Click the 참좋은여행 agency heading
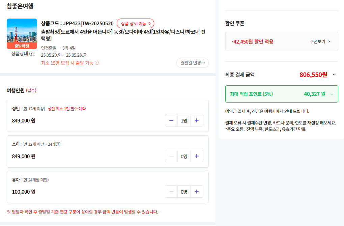The height and width of the screenshot is (226, 344). (x=20, y=6)
